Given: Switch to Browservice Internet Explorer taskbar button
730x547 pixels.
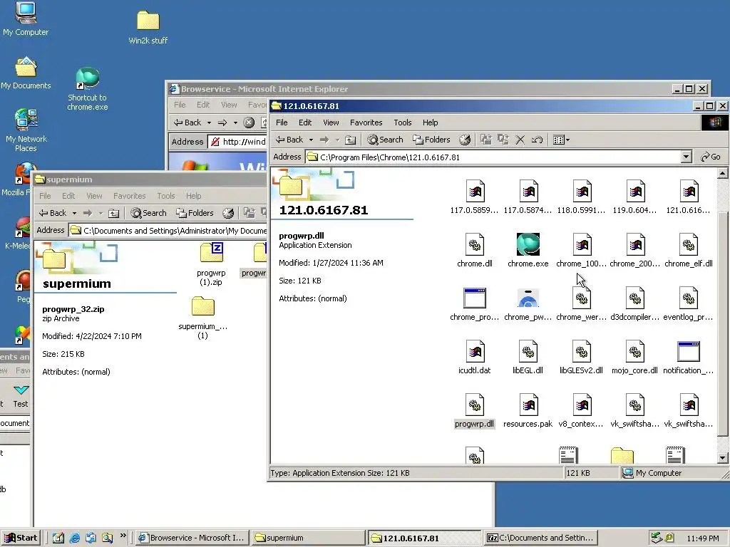Looking at the screenshot, I should click(192, 538).
